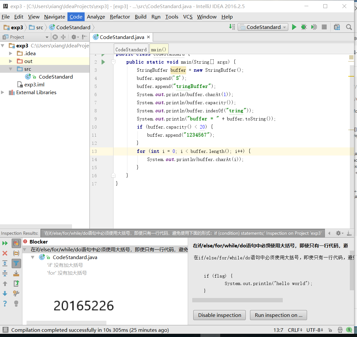Rerun inspection with green double-arrow icon
This screenshot has height=337, width=357.
coord(5,243)
